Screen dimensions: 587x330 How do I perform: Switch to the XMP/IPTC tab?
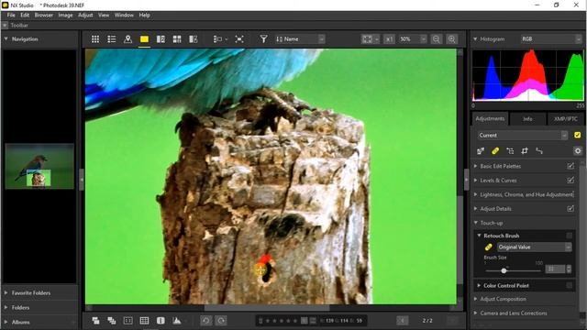(565, 118)
